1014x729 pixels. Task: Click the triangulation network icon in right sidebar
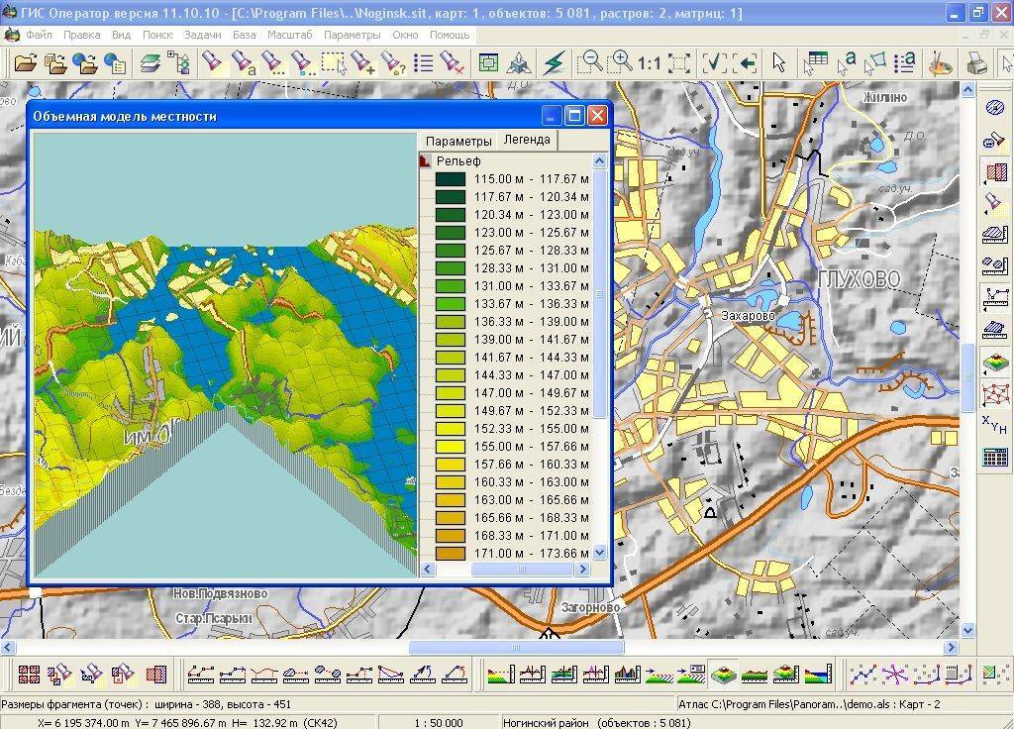click(x=994, y=392)
